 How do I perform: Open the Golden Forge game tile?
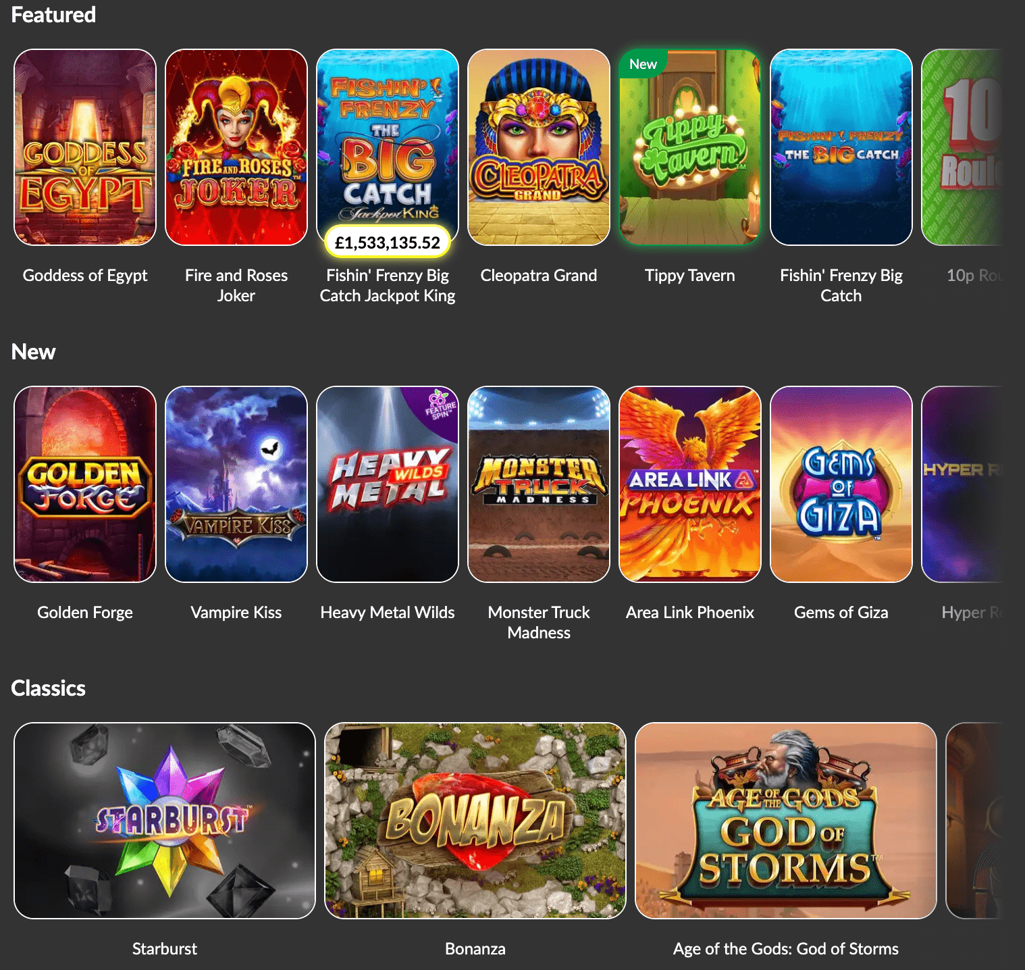coord(85,484)
